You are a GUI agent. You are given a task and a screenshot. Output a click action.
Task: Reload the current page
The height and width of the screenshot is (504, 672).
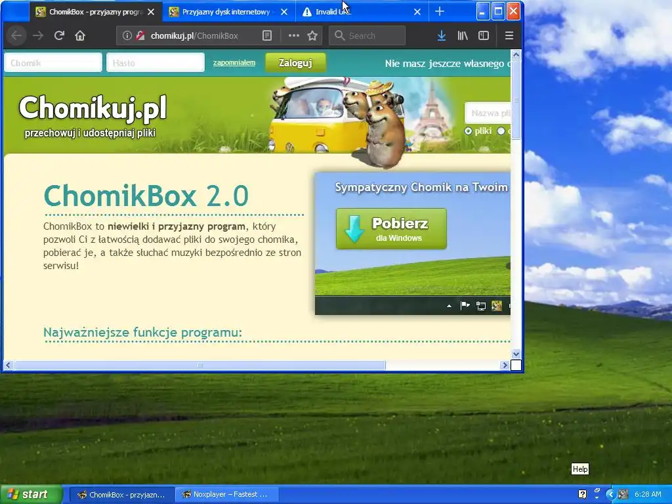click(59, 35)
